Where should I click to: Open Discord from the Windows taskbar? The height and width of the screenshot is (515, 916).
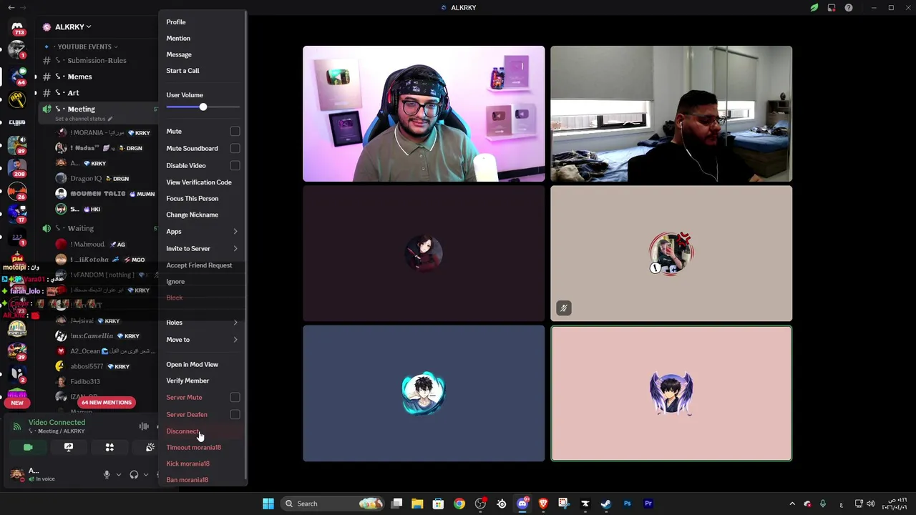(522, 504)
